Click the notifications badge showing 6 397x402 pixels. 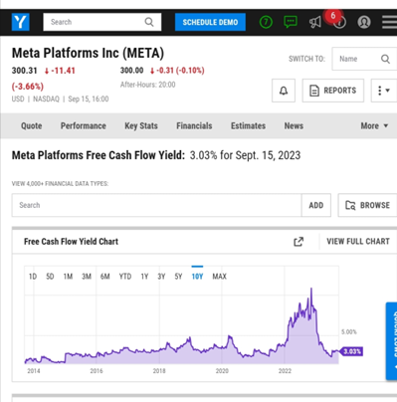[x=333, y=16]
